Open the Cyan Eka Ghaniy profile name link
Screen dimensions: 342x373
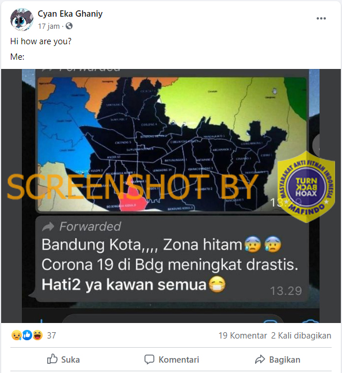[x=70, y=14]
